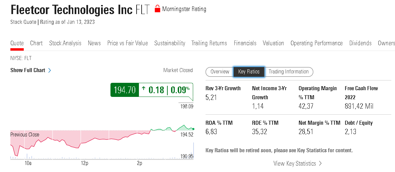
Task: Click the FLT ticker symbol in heading
Action: 143,10
